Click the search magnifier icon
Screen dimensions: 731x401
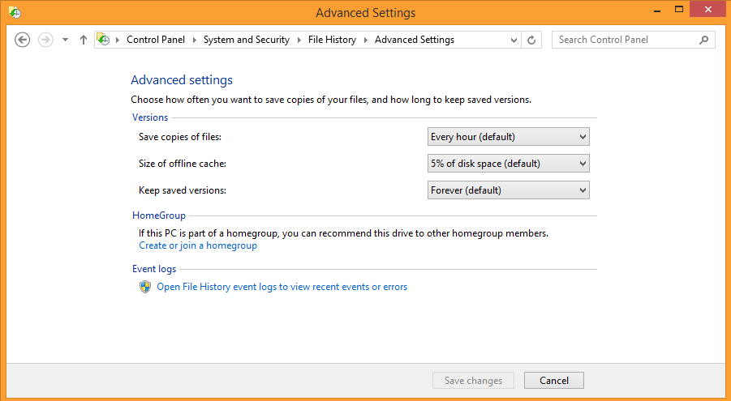pos(704,40)
